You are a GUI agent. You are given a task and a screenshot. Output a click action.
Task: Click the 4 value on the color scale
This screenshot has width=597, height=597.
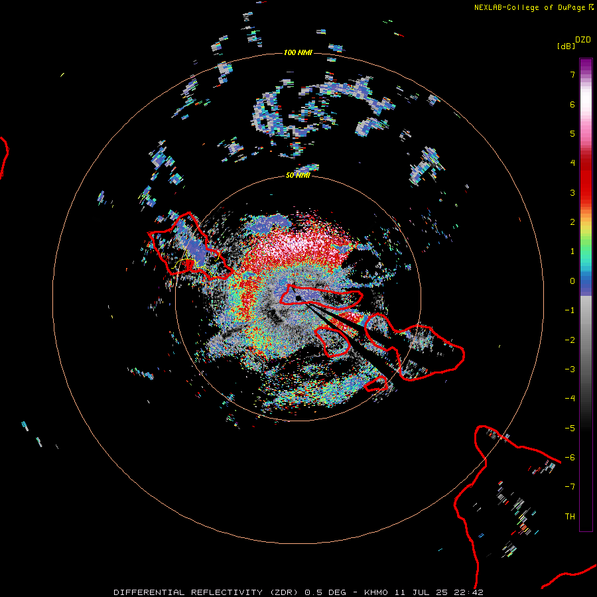tap(572, 163)
